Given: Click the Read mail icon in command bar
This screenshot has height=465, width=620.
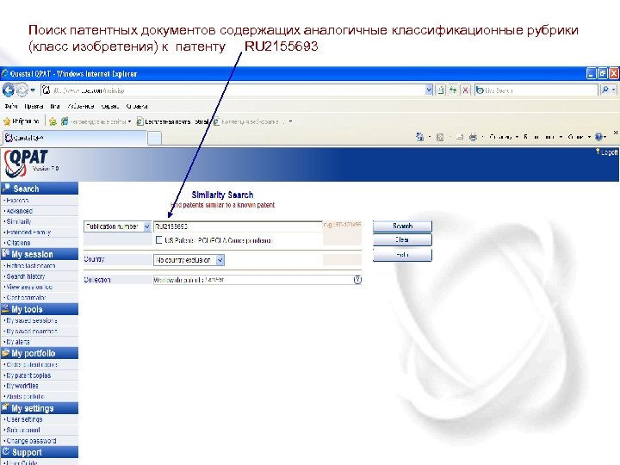Looking at the screenshot, I should tap(460, 137).
